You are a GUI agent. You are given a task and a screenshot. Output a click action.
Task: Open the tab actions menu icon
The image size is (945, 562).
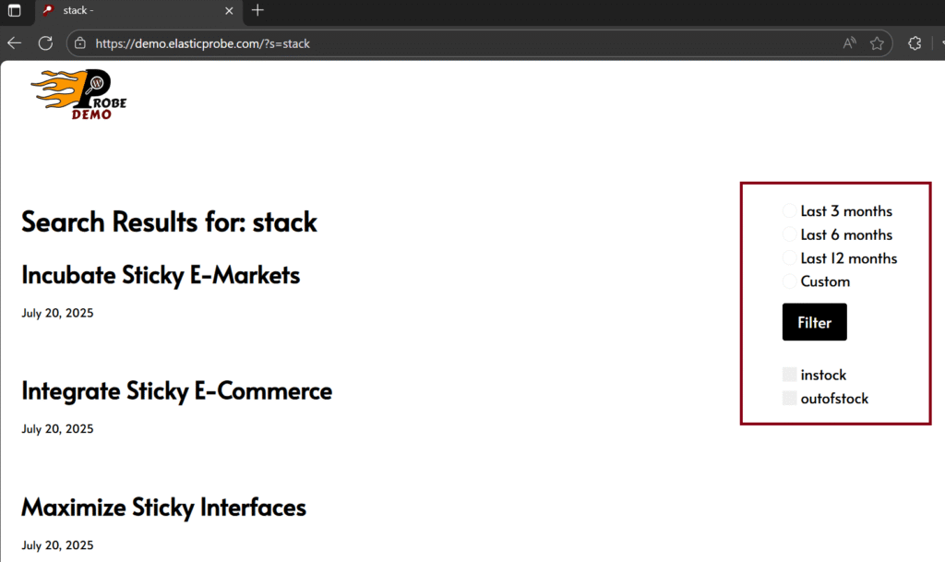[14, 11]
